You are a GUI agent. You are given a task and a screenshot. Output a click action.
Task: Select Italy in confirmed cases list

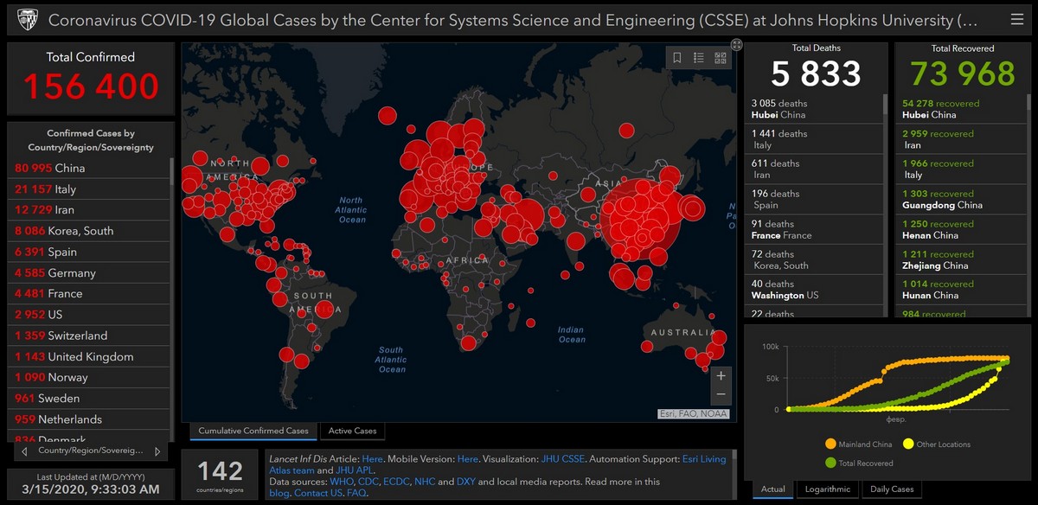point(65,189)
